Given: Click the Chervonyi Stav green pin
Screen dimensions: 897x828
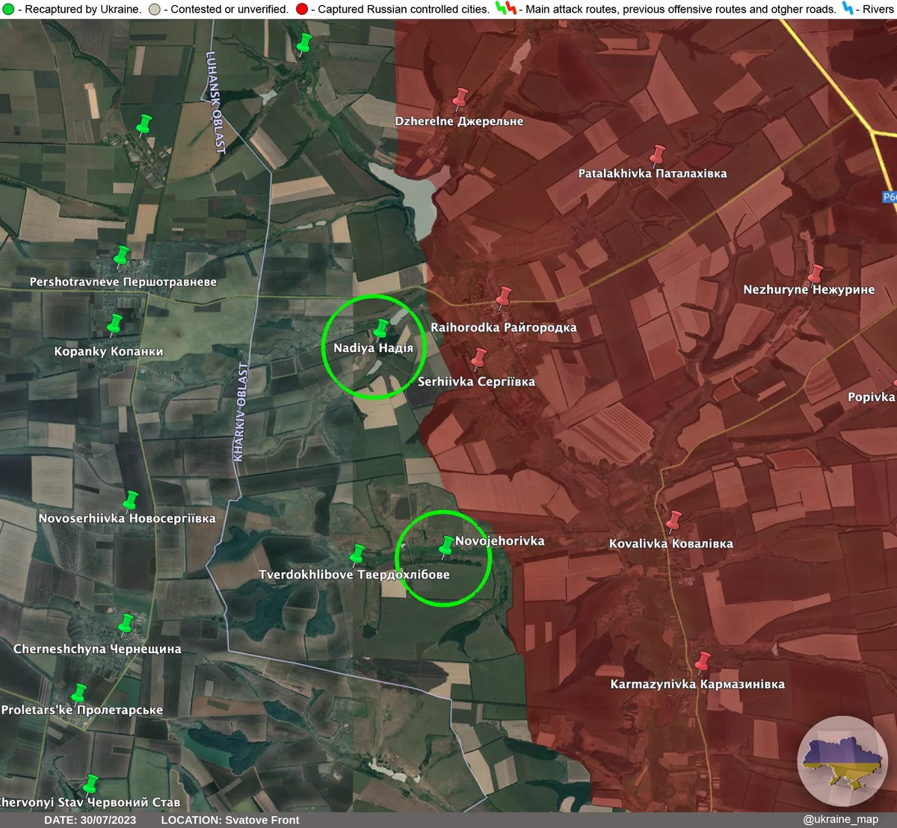Looking at the screenshot, I should (x=90, y=785).
